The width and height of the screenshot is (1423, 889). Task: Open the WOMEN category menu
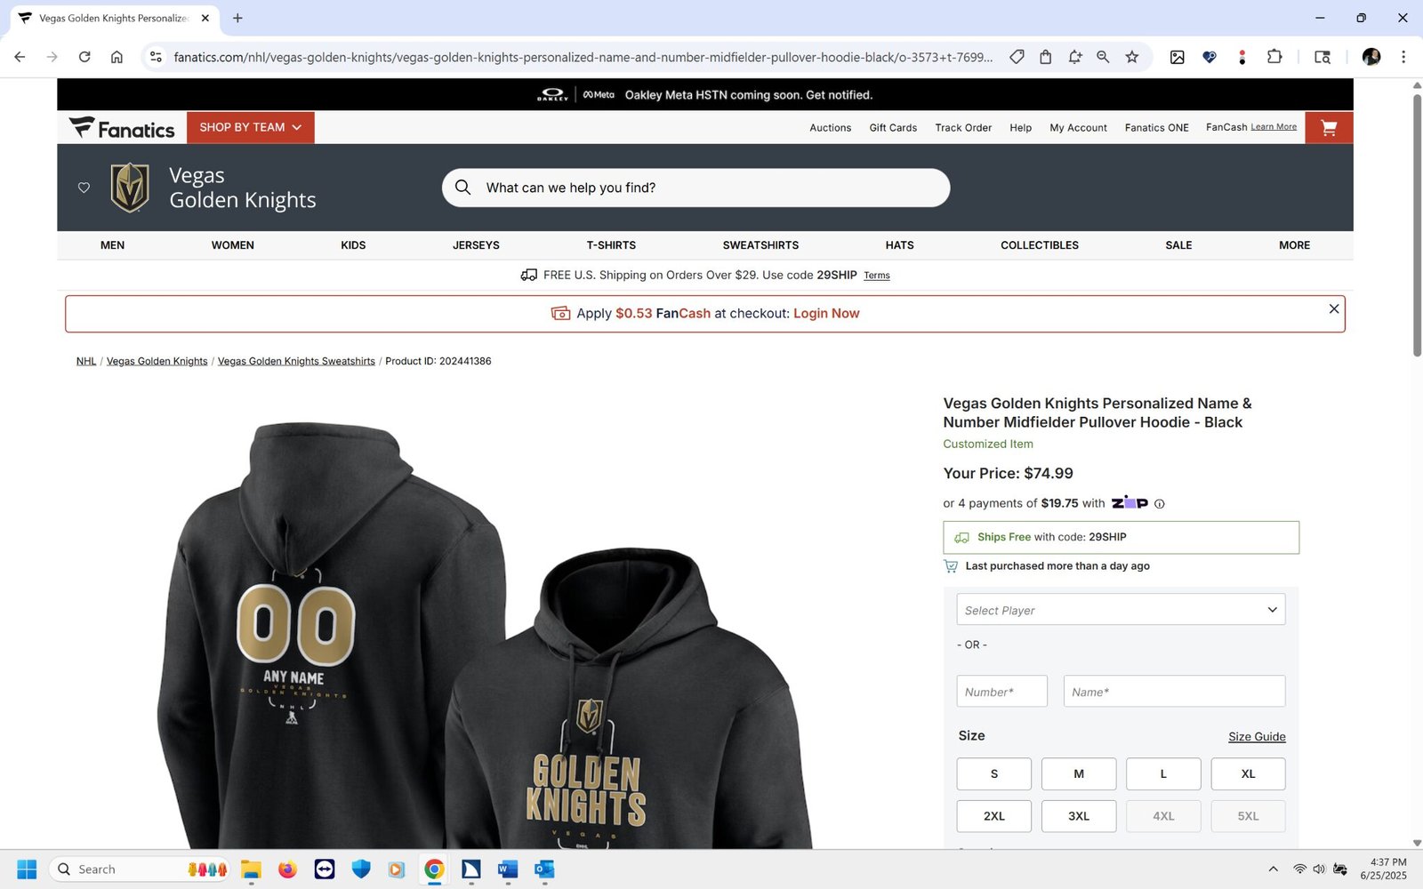click(233, 245)
